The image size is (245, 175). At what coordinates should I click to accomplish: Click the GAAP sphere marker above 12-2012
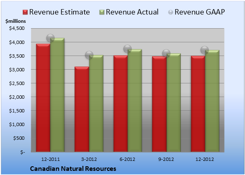(x=205, y=50)
